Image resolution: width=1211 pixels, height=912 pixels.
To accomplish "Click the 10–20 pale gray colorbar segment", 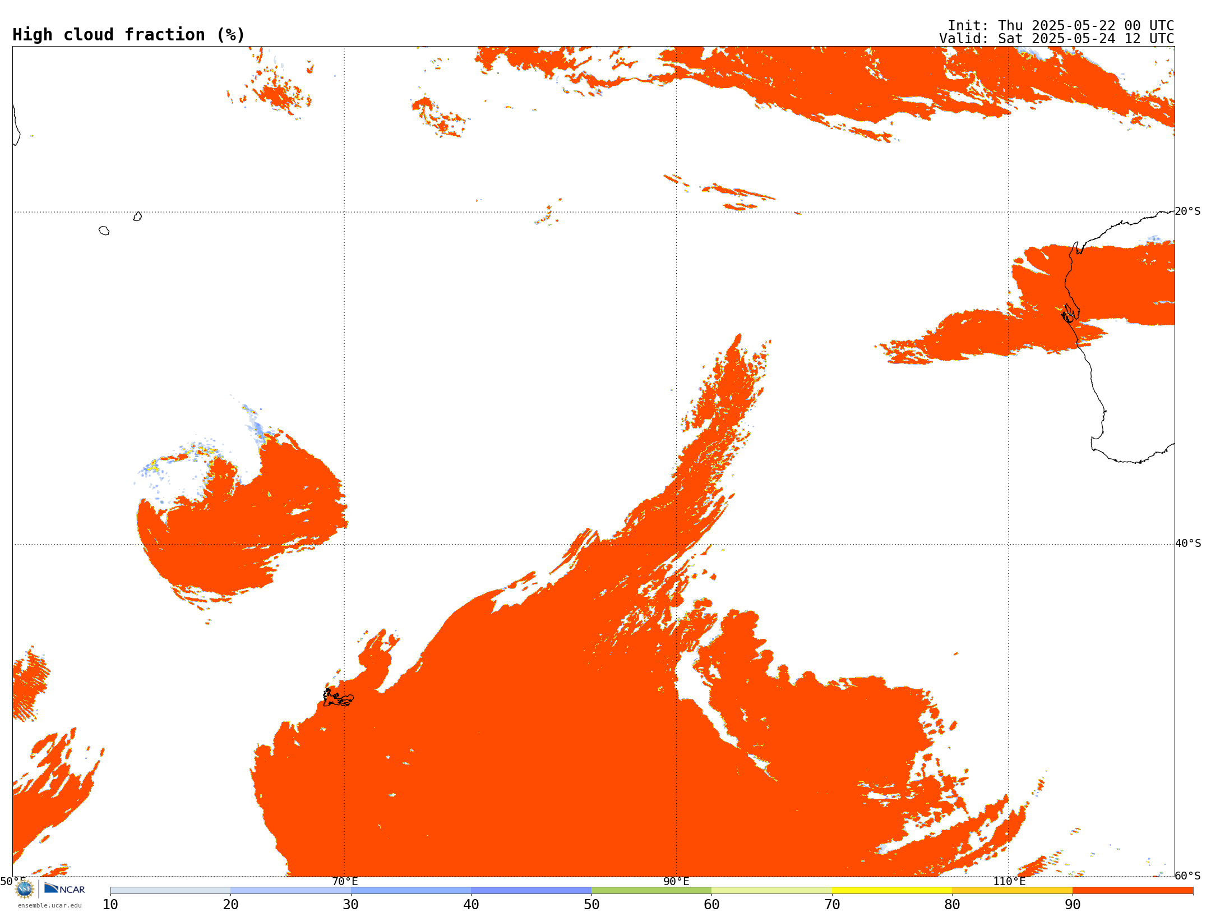I will click(170, 891).
